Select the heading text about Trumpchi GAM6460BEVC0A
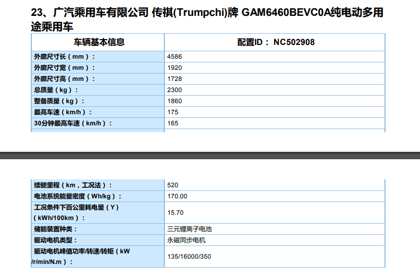 [207, 20]
